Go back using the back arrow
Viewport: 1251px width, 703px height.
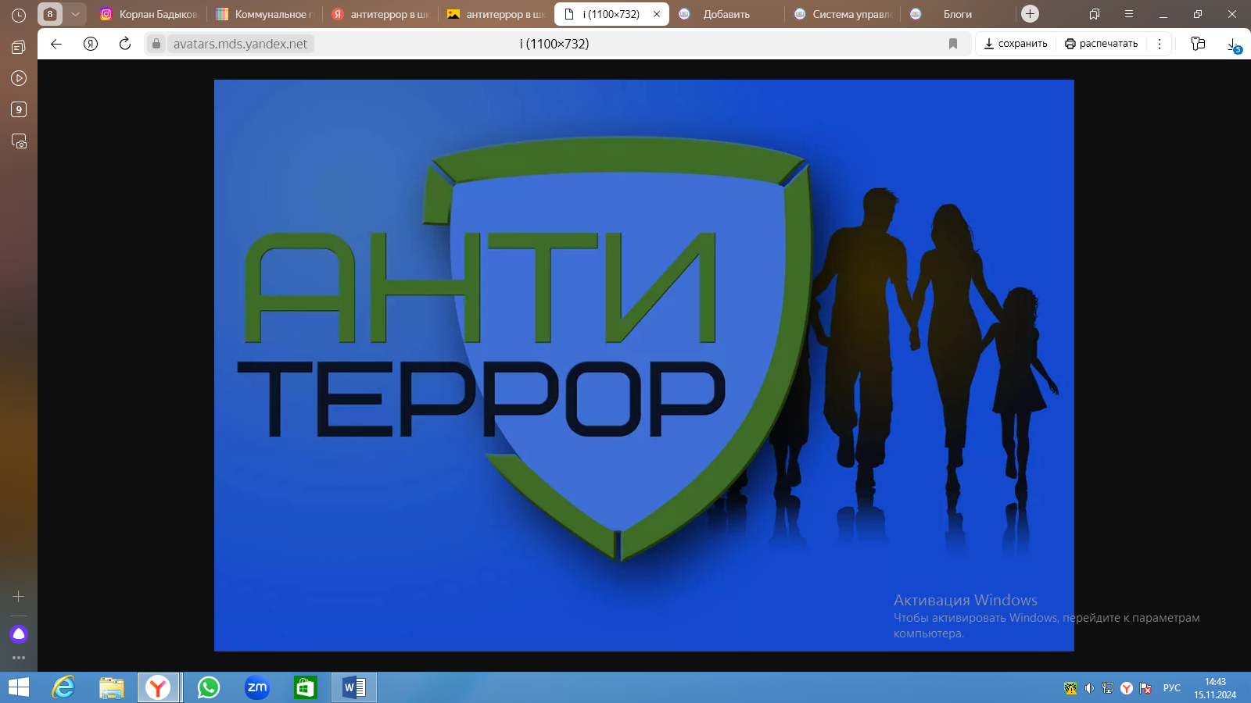pos(56,44)
